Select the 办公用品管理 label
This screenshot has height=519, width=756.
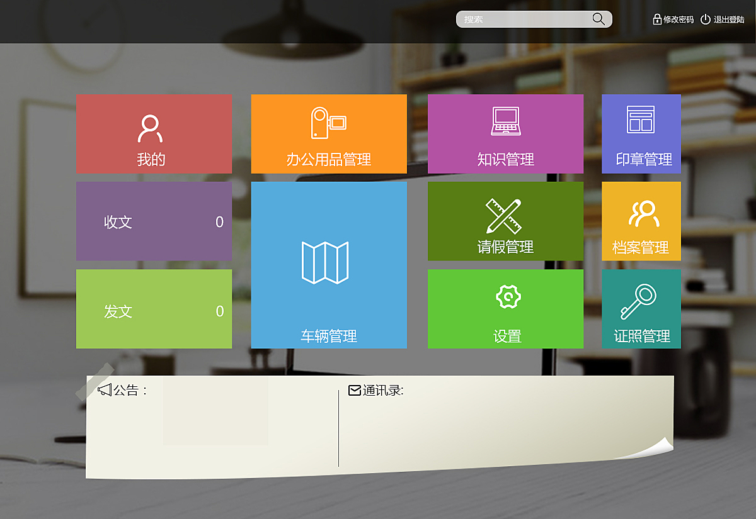(329, 160)
